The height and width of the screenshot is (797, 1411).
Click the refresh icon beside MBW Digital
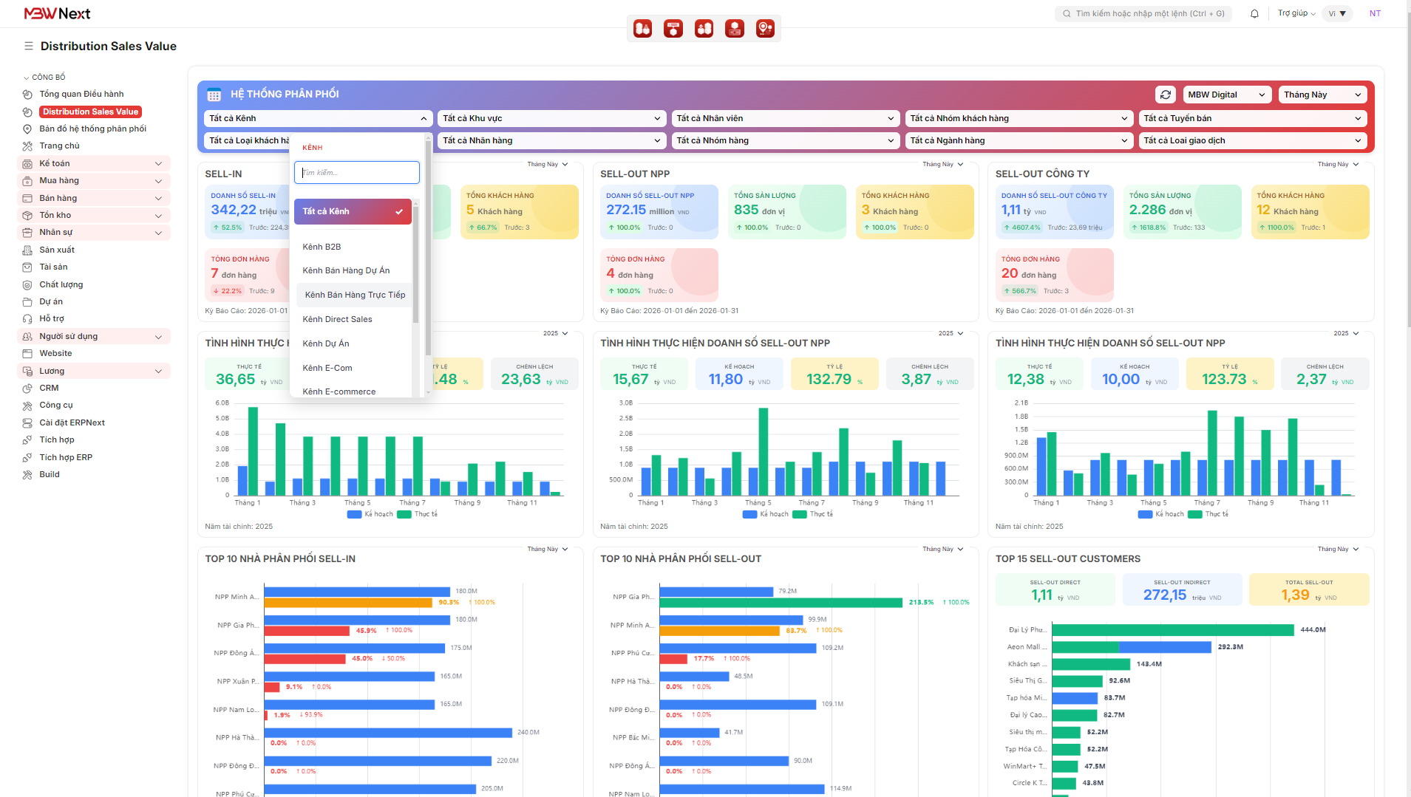click(1166, 95)
